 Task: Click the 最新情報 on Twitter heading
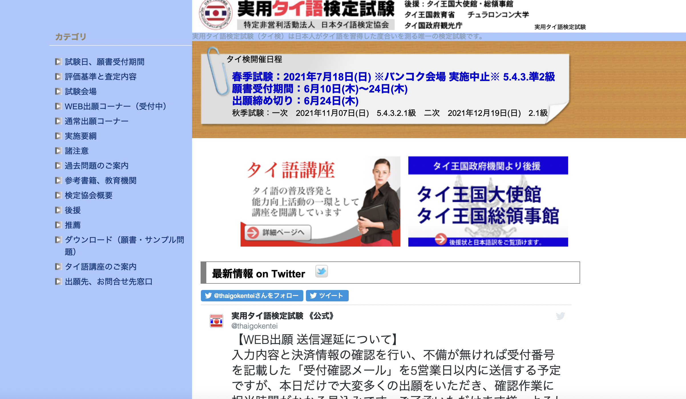(x=259, y=274)
